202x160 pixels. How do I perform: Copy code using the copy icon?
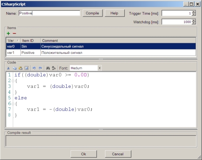14,68
